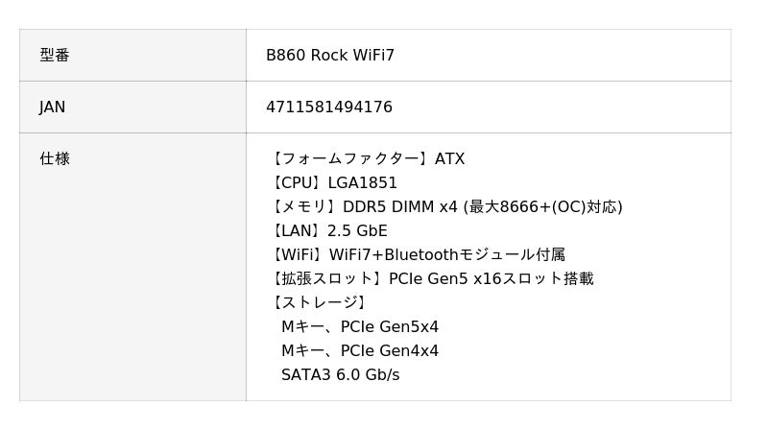This screenshot has width=768, height=430.
Task: Click the CPU LGA1851 line
Action: click(x=332, y=183)
